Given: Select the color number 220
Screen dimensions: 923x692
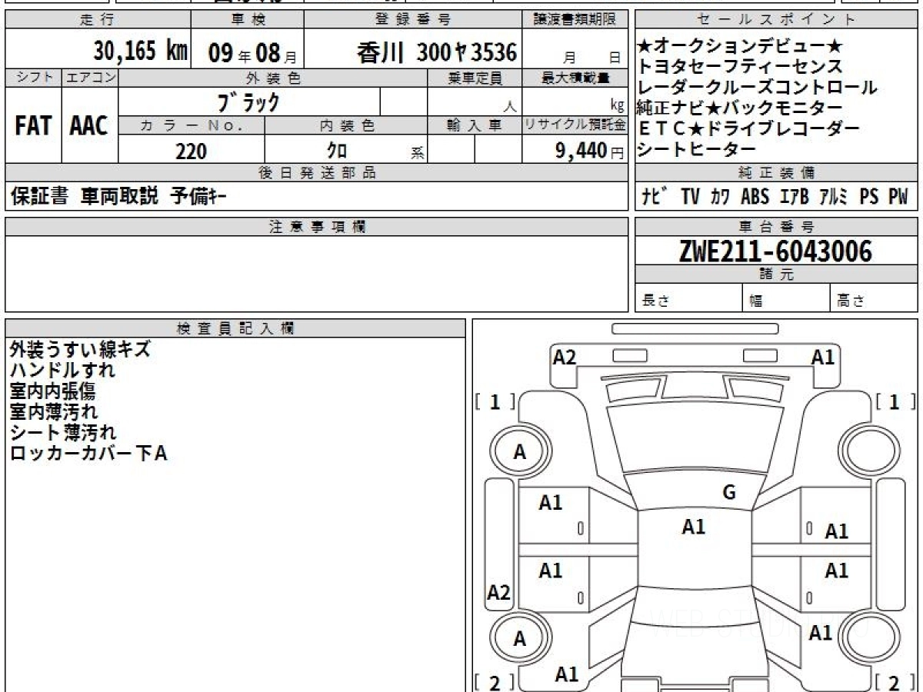Looking at the screenshot, I should [x=192, y=151].
